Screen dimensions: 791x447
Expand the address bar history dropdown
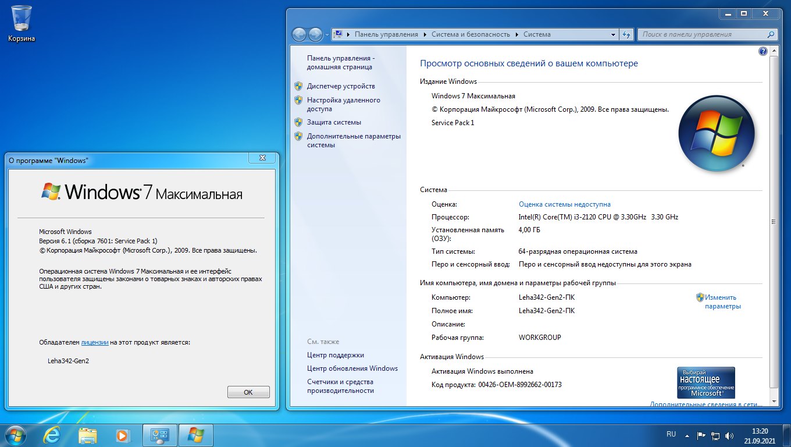613,34
